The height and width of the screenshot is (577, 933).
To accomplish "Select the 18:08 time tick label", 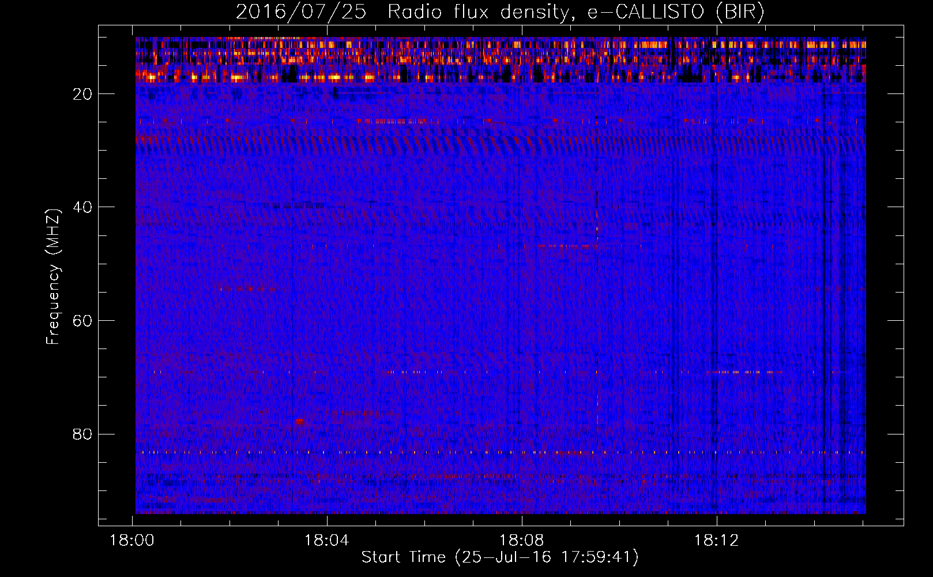I will pos(522,541).
